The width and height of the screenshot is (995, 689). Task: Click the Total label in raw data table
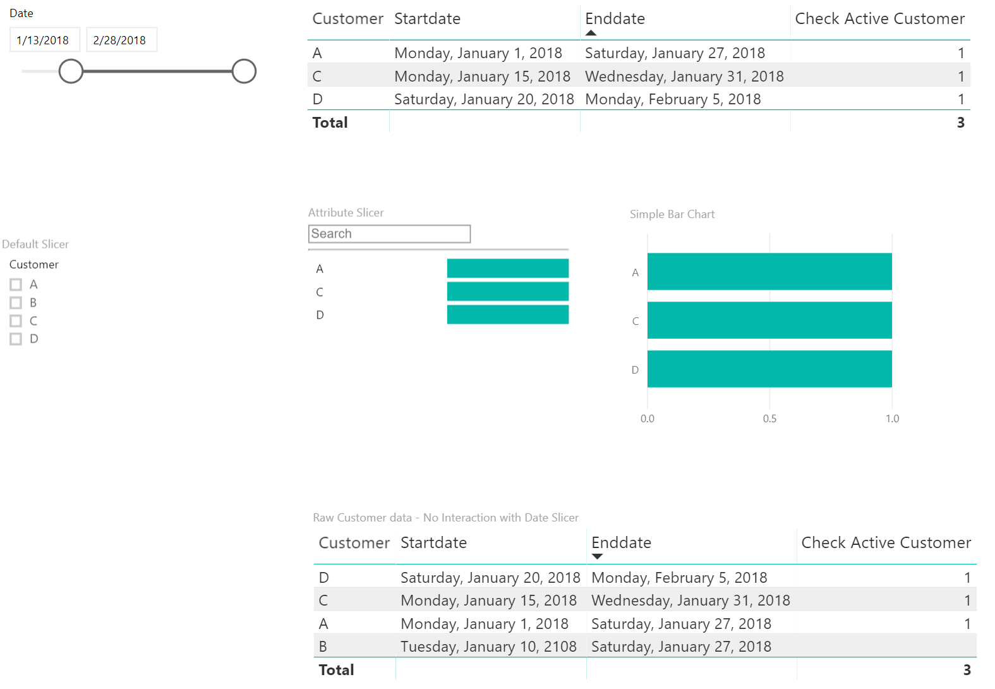[336, 670]
